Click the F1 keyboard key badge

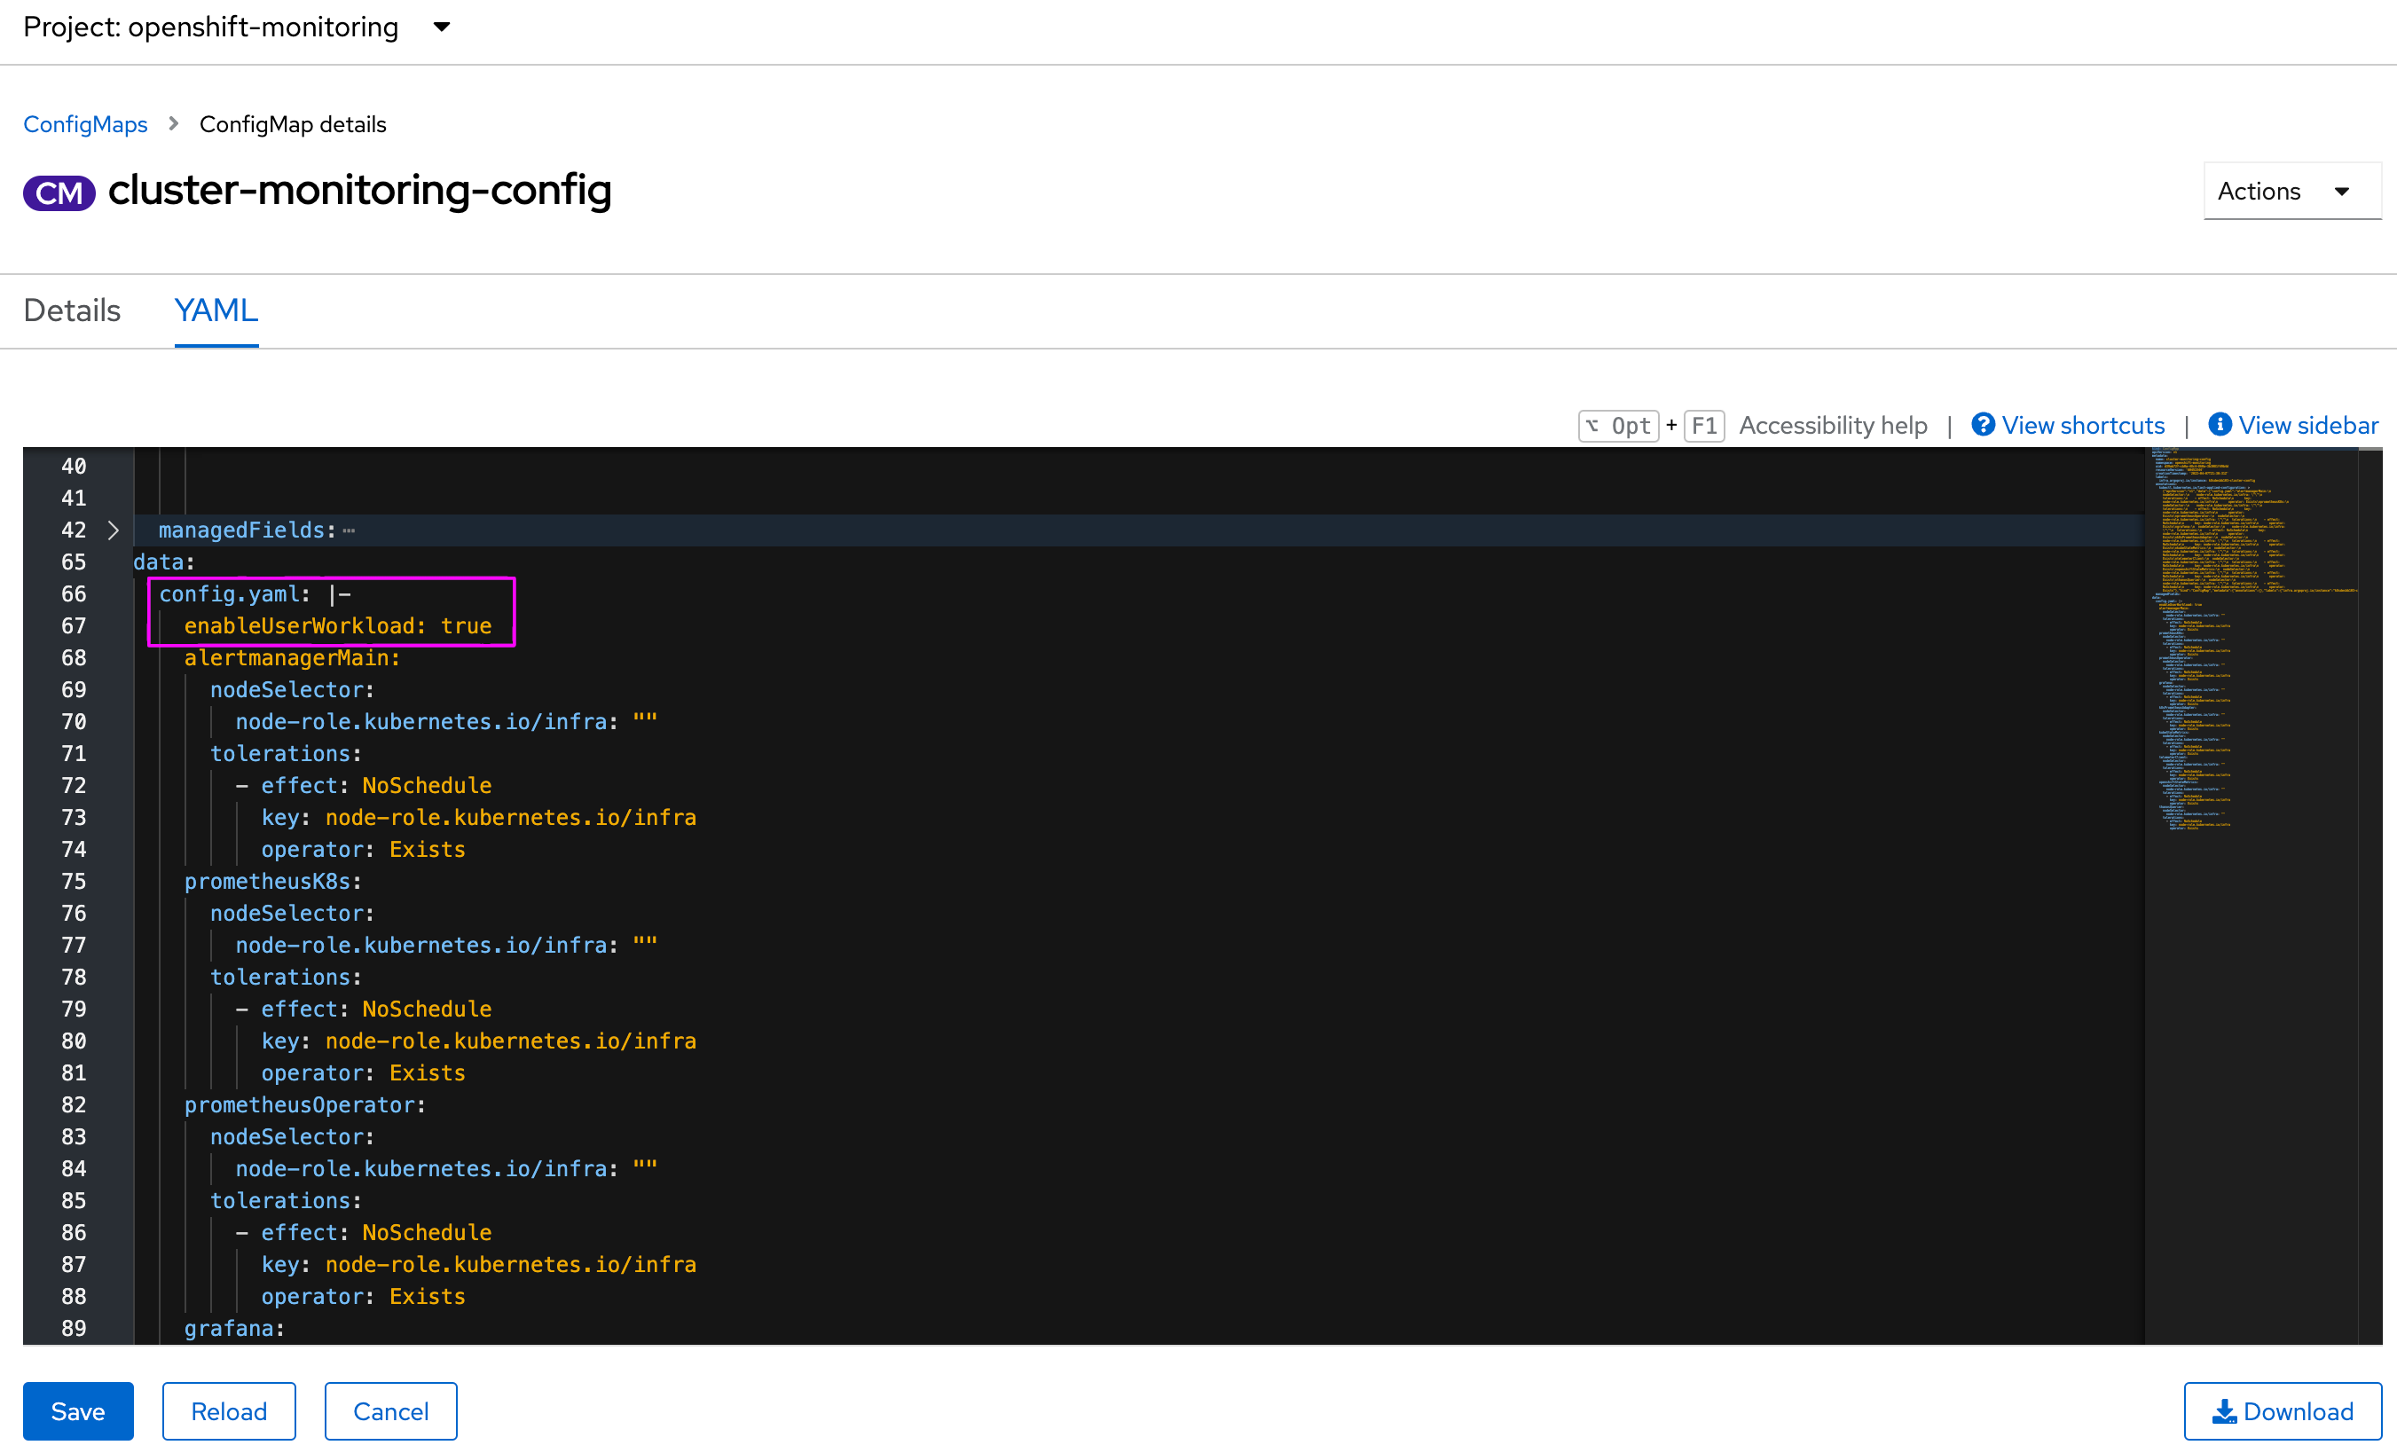click(x=1703, y=426)
